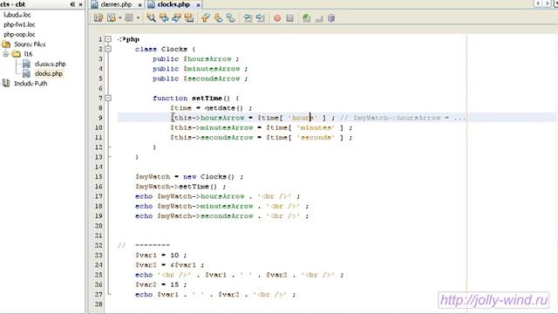Viewport: 558px width, 314px height.
Task: Switch to the classes.php editor tab
Action: coord(116,4)
